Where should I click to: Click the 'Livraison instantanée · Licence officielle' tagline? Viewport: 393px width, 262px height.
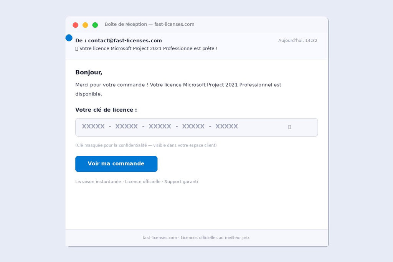137,181
